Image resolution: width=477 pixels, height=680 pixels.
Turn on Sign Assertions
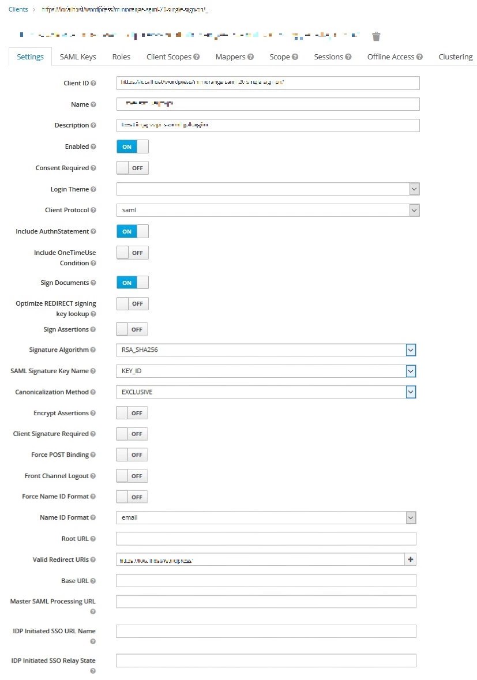pos(133,329)
